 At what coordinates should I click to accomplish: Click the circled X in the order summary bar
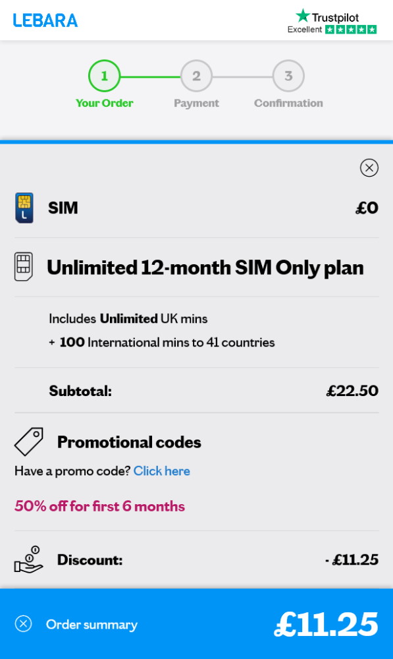[x=24, y=623]
